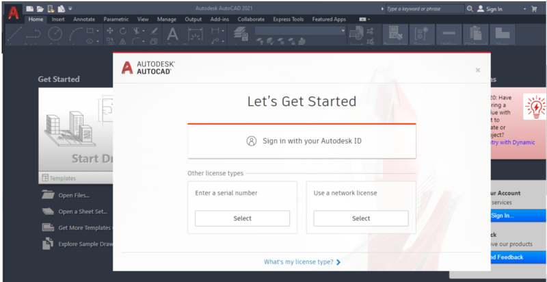Open the View panel button in ribbon
Screen dimensions: 547x282
503,35
